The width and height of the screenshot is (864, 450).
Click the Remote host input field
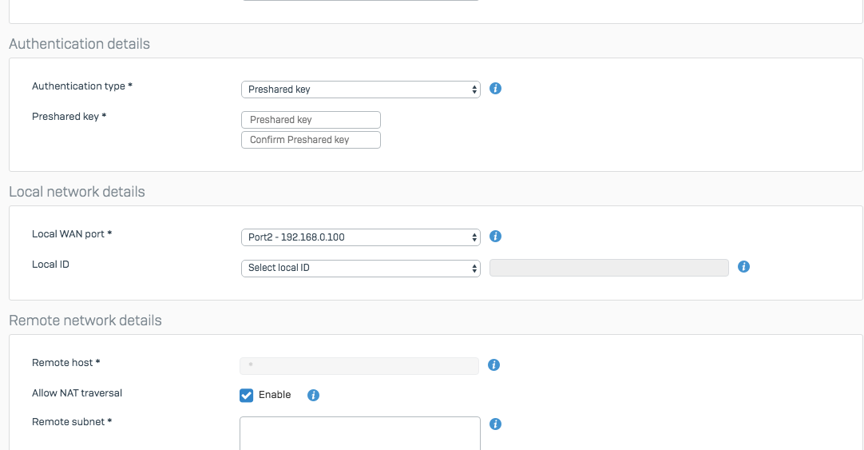(359, 365)
